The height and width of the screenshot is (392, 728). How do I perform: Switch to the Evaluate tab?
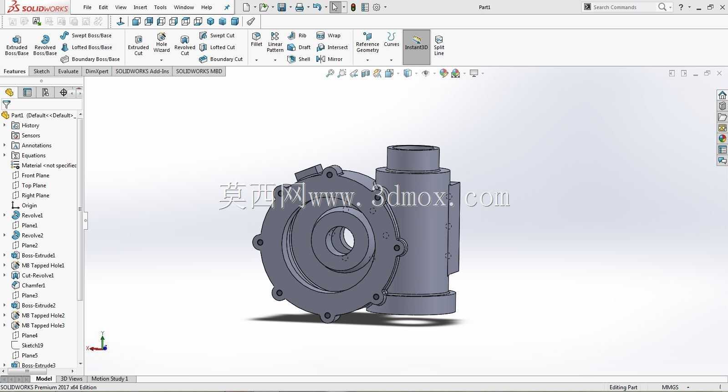(x=68, y=71)
